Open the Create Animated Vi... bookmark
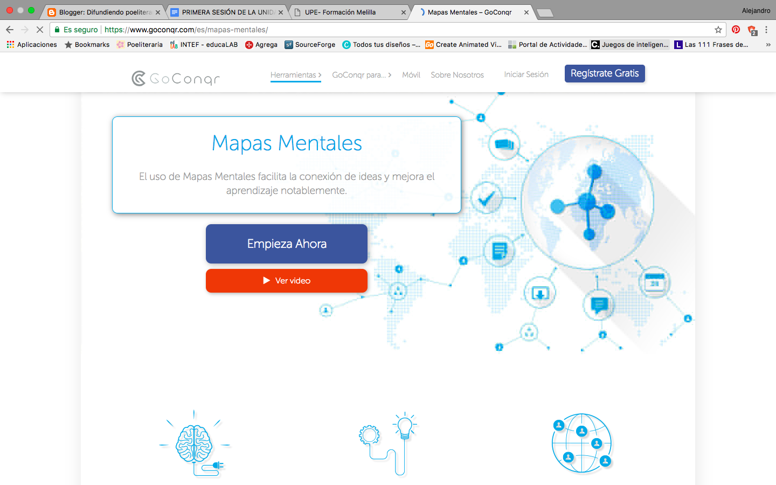Image resolution: width=776 pixels, height=485 pixels. click(x=463, y=45)
